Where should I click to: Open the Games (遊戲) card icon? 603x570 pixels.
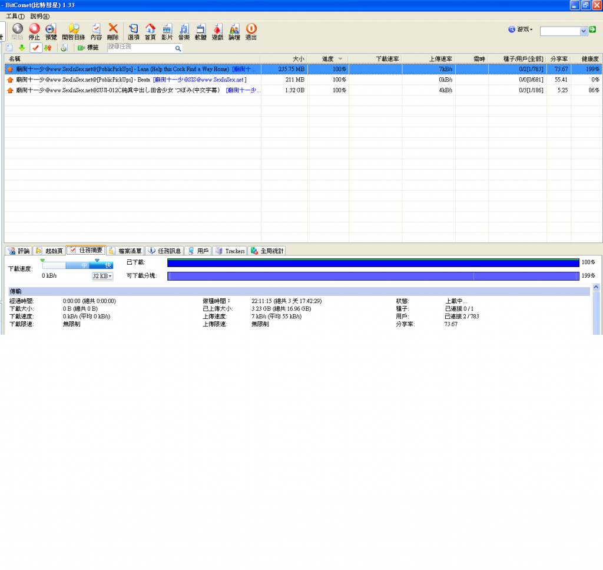(217, 28)
